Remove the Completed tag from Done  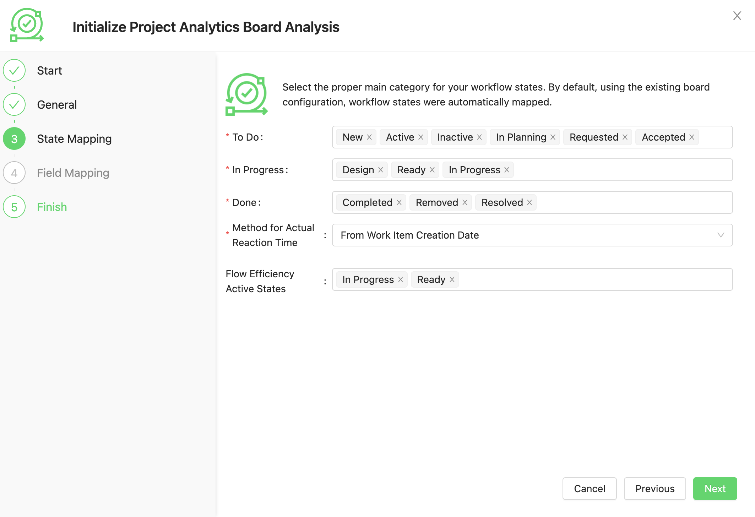pyautogui.click(x=399, y=202)
